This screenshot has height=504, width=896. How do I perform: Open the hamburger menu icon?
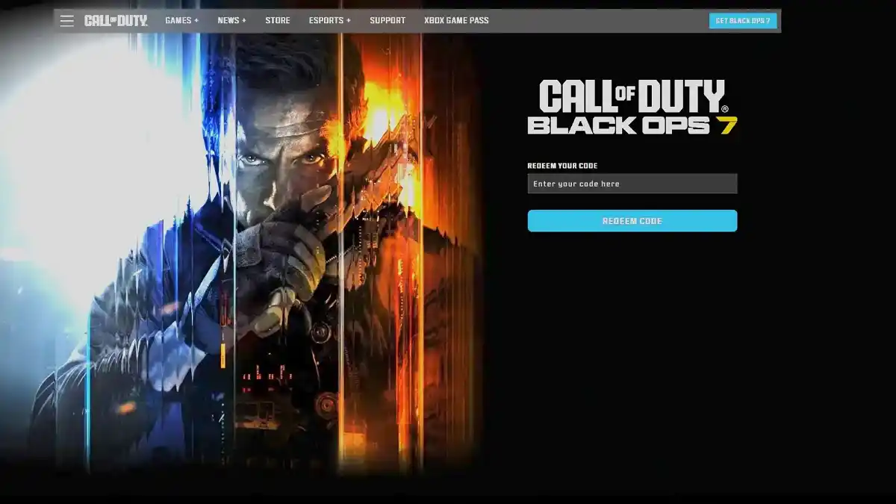pyautogui.click(x=67, y=21)
